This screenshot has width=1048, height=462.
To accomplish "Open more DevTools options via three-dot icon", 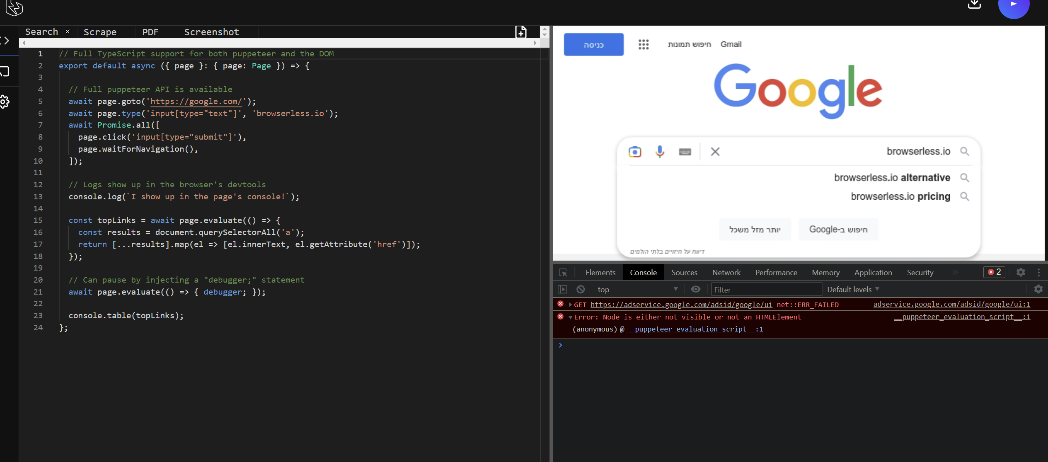I will (x=1039, y=272).
